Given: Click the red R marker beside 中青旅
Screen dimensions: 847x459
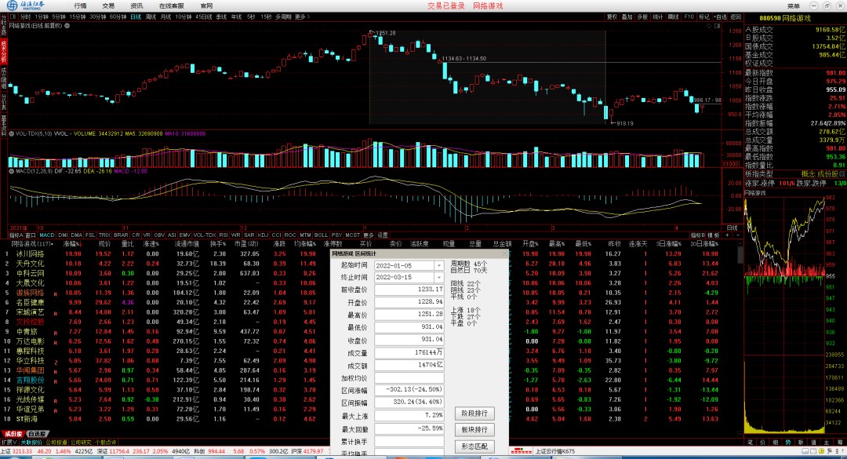Looking at the screenshot, I should coord(55,331).
